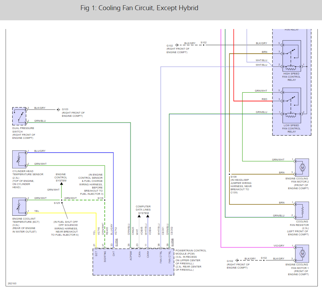Viewport: 322px width, 292px height.
Task: Click the 'RED' wire label at low speed relay
Action: coord(264,99)
